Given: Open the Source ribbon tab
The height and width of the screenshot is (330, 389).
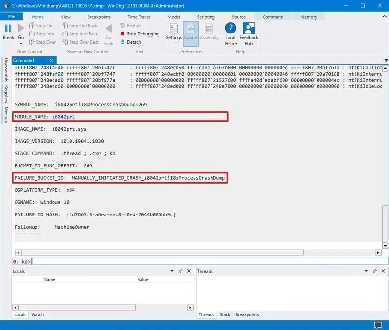Looking at the screenshot, I should tap(239, 17).
